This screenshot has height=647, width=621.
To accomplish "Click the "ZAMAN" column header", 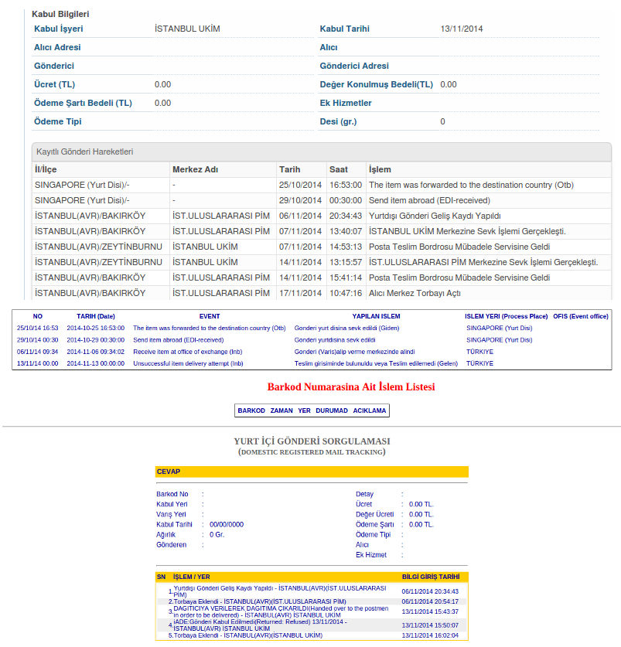I will [281, 410].
